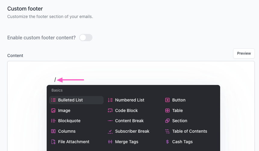259x151 pixels.
Task: Insert a Content Break
Action: (129, 121)
